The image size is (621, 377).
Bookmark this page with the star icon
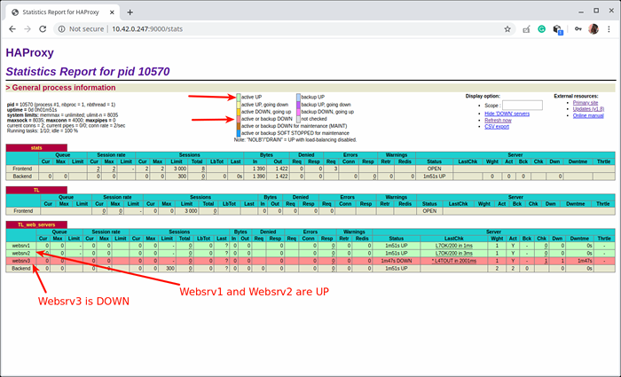point(507,29)
